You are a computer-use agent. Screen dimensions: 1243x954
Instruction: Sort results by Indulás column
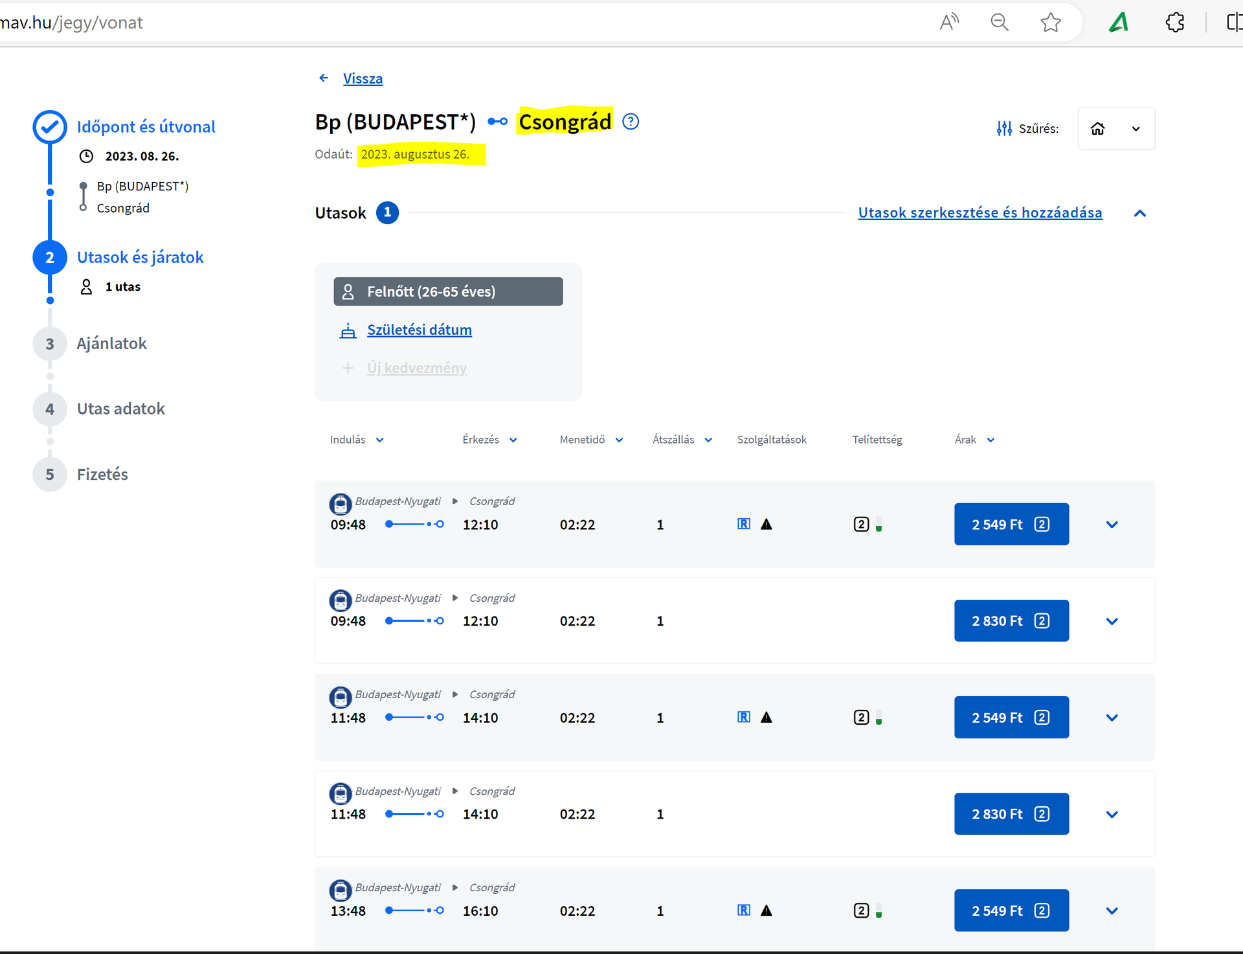(357, 440)
